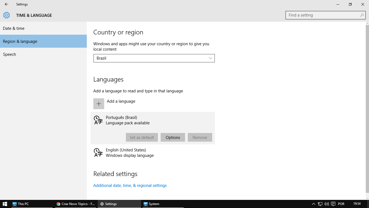
Task: Minimize the Settings window
Action: click(x=338, y=4)
